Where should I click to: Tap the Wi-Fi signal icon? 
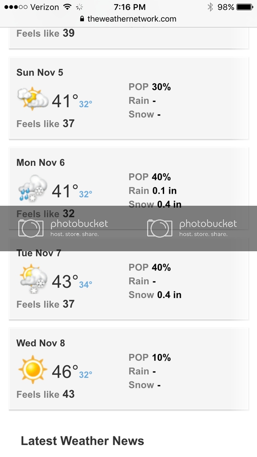click(68, 7)
